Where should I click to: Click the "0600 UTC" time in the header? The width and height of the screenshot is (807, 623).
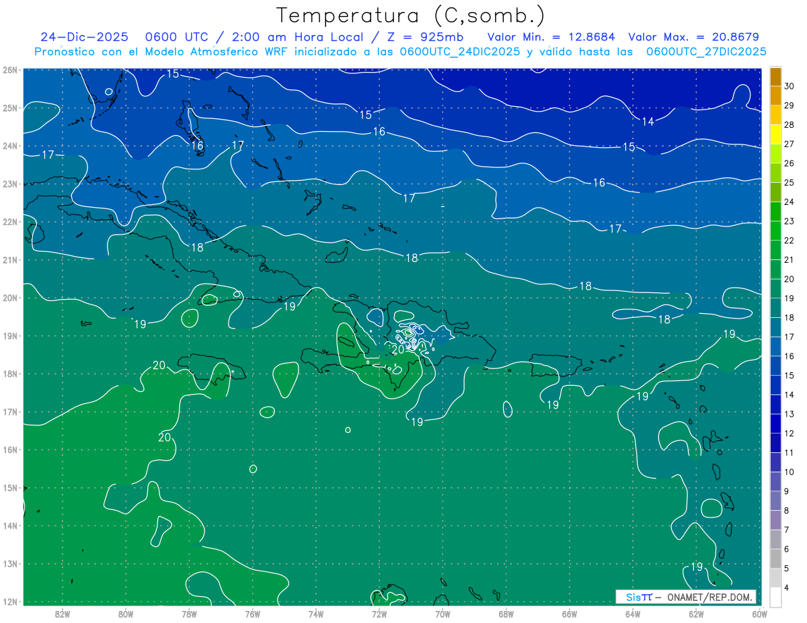point(178,37)
